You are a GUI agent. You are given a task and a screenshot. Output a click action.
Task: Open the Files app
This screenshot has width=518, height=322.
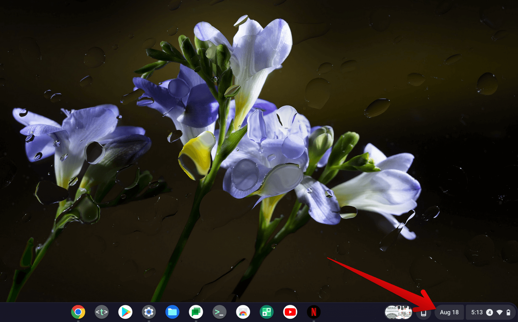click(x=172, y=312)
